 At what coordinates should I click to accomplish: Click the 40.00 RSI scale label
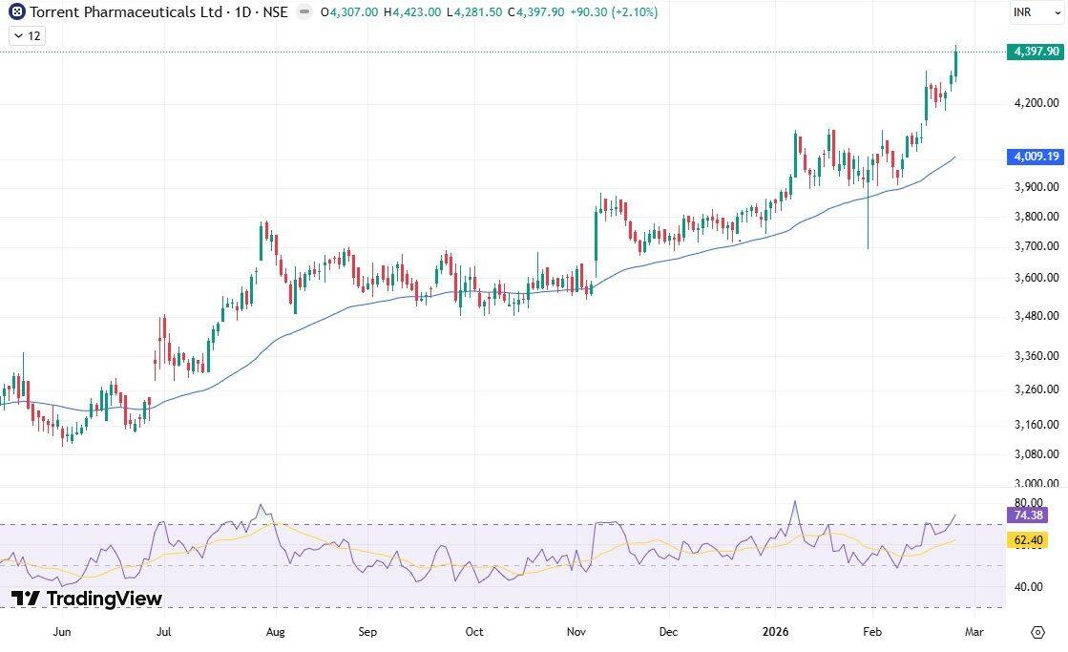[x=1029, y=587]
